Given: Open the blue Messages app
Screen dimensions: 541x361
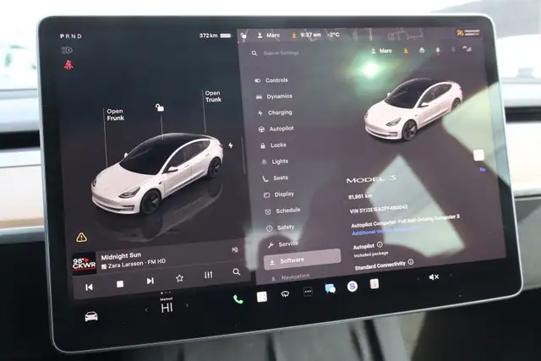Looking at the screenshot, I should pos(331,288).
